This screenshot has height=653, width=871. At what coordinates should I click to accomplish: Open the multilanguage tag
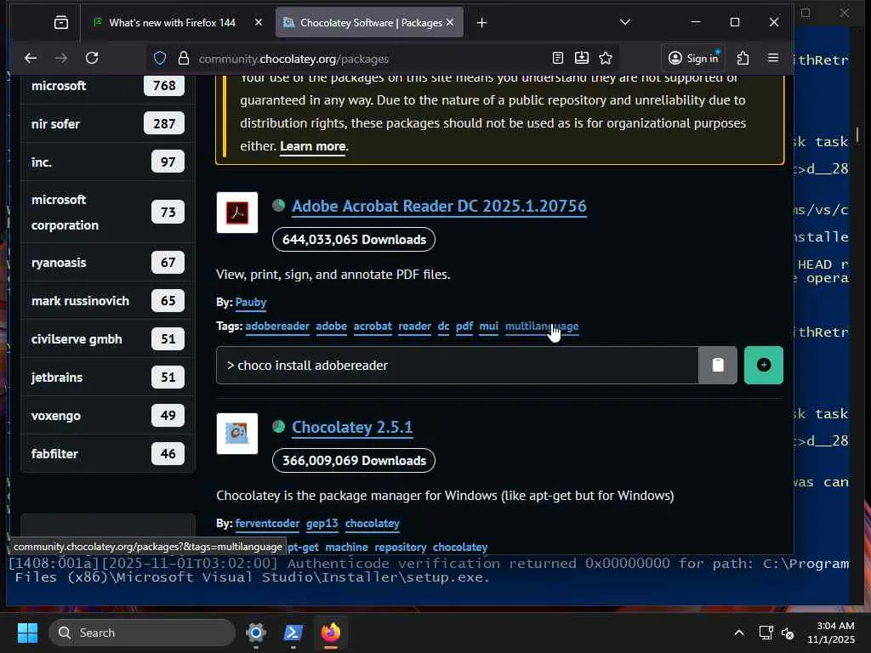point(542,326)
